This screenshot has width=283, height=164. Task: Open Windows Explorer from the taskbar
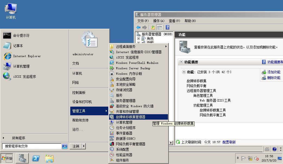[49, 158]
